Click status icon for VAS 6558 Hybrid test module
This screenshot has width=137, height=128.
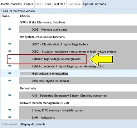coord(10,81)
